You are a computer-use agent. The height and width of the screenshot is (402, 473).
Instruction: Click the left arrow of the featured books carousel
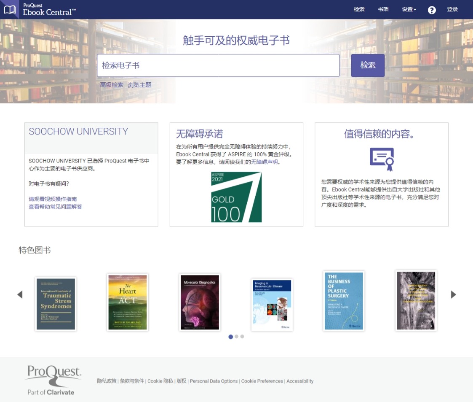point(19,294)
